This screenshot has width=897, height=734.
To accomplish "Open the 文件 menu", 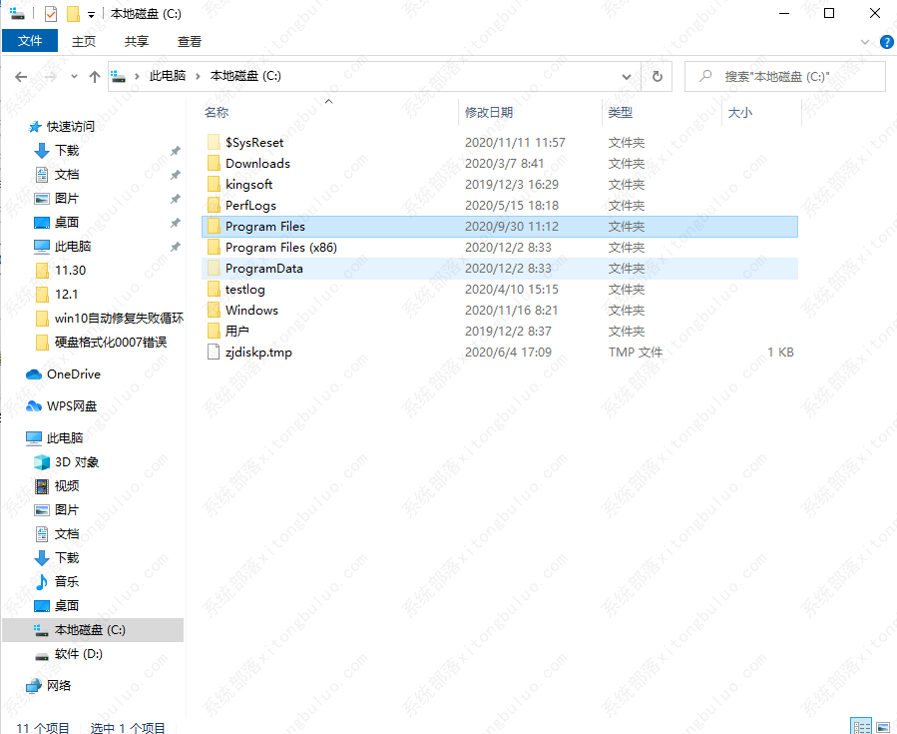I will [x=30, y=41].
